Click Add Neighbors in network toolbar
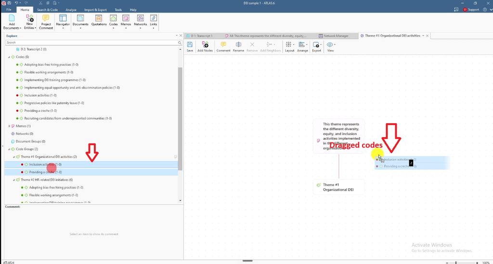The image size is (493, 264). point(270,47)
